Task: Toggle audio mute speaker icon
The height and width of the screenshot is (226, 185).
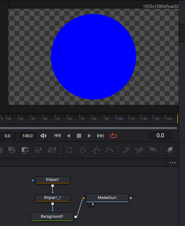Action: point(43,136)
